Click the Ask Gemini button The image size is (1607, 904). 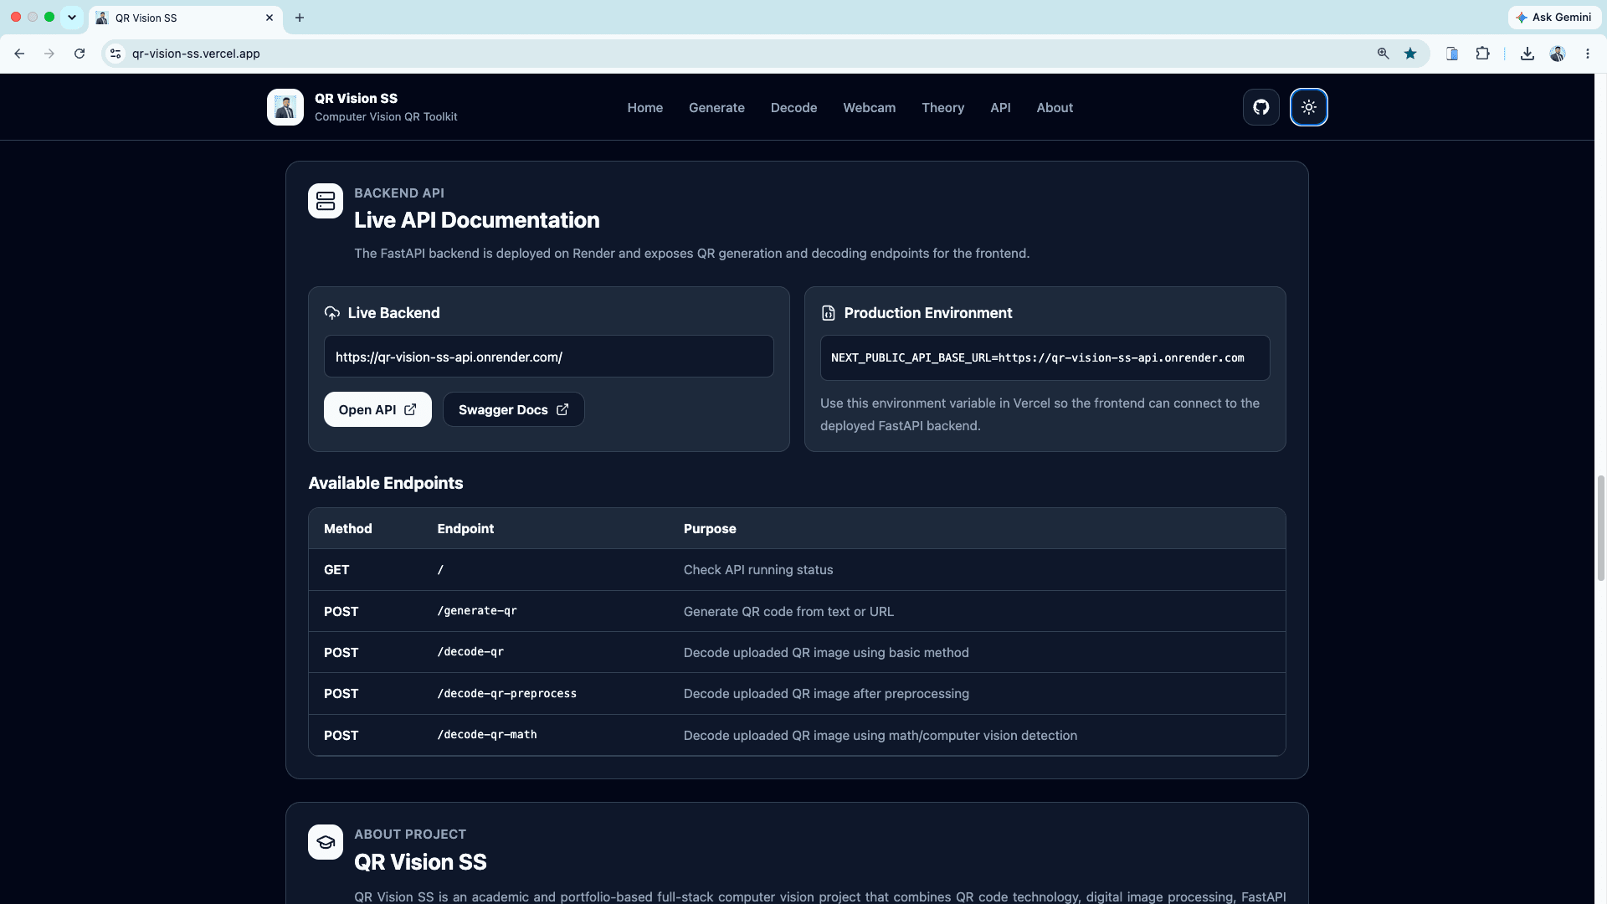click(x=1554, y=18)
